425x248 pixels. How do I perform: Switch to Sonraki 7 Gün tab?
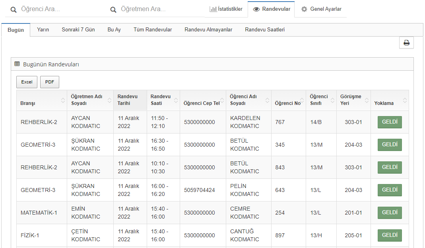78,30
